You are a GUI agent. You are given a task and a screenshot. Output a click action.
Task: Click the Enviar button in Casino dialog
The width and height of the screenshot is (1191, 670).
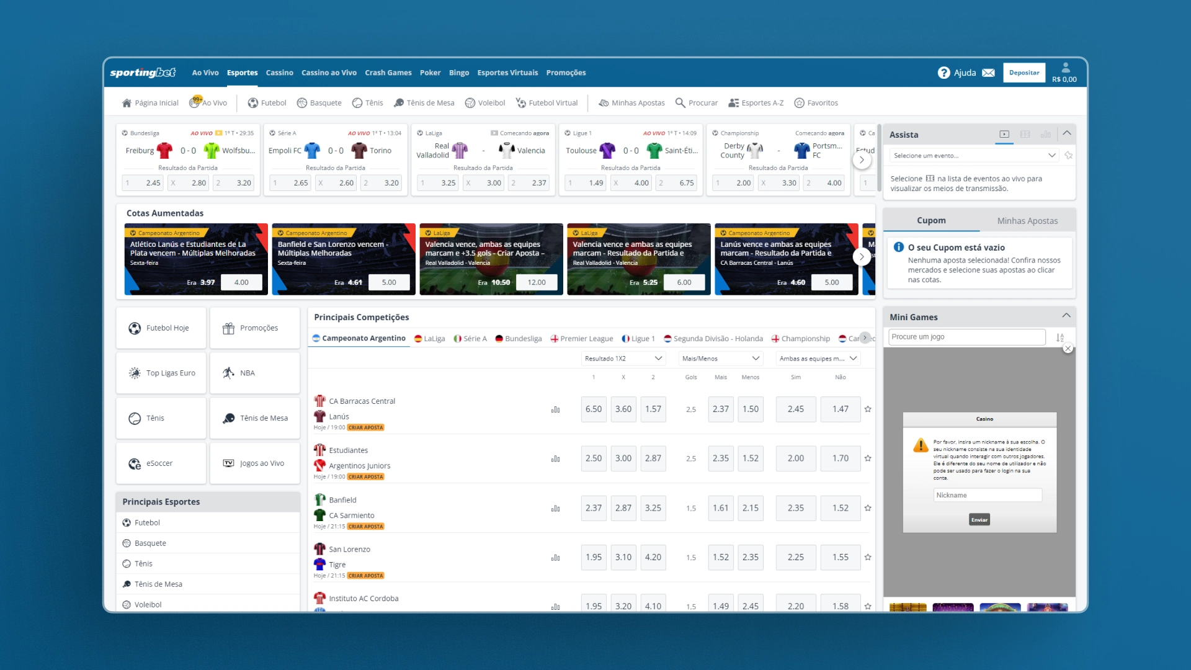(x=979, y=519)
